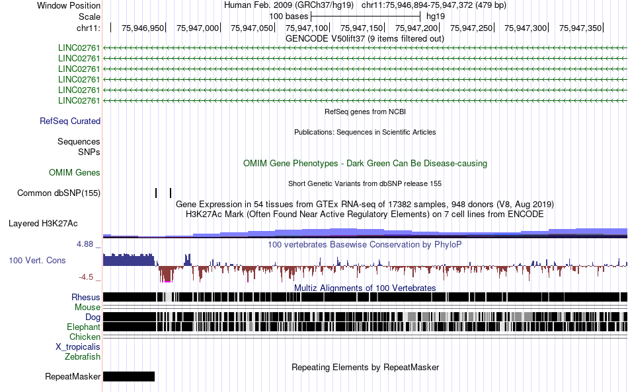The image size is (628, 392).
Task: Click the Rhesus alignment track bar
Action: click(x=365, y=297)
